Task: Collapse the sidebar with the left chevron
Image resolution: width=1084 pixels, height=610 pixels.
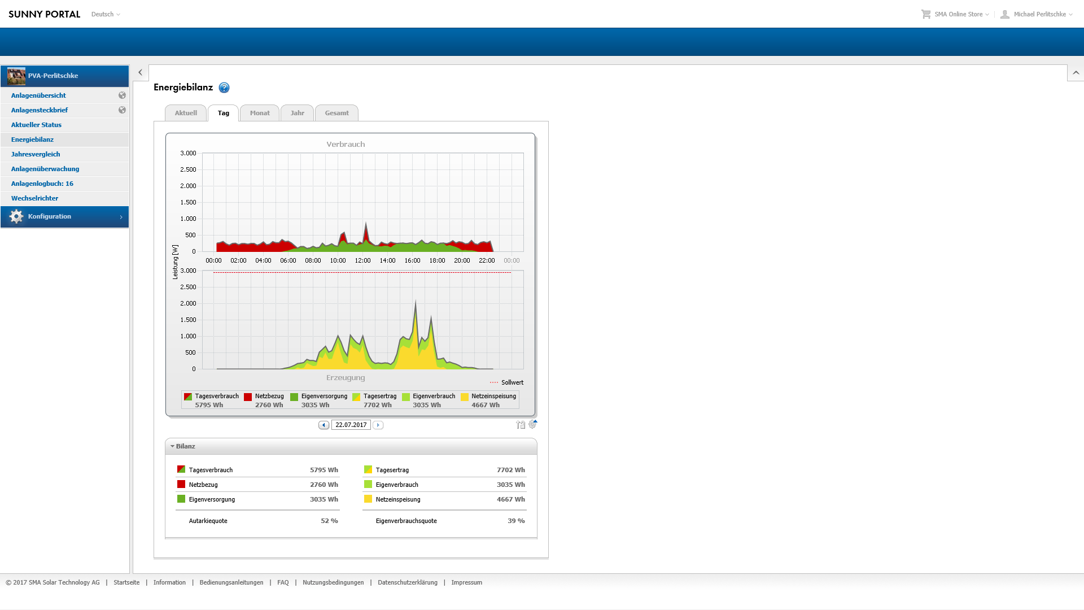Action: [140, 72]
